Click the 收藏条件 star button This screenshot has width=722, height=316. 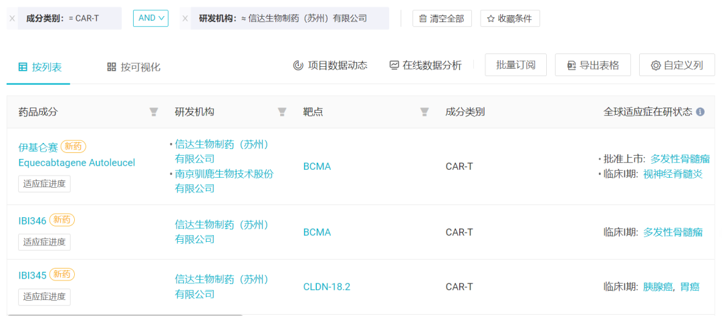[x=509, y=19]
